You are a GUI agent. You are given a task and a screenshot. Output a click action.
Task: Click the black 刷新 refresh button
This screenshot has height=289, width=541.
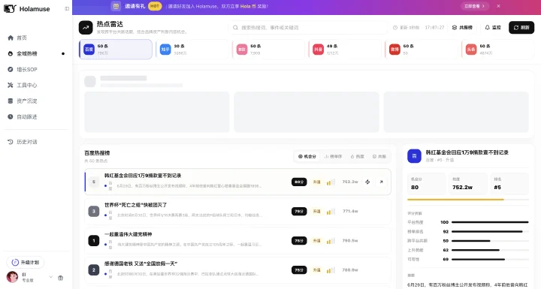coord(521,27)
